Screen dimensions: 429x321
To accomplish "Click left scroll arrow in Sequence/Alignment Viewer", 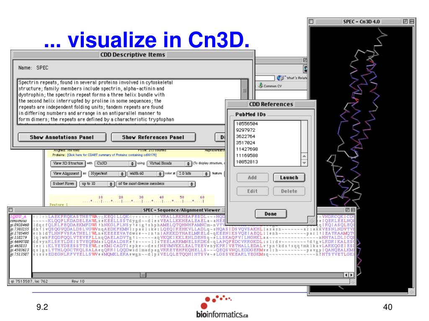I will (x=346, y=275).
